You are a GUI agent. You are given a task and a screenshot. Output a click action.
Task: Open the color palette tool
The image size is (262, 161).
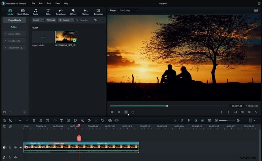tap(75, 120)
